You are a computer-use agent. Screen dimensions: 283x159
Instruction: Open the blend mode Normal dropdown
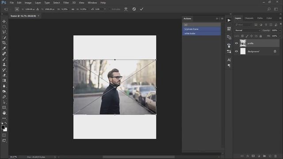pyautogui.click(x=247, y=30)
